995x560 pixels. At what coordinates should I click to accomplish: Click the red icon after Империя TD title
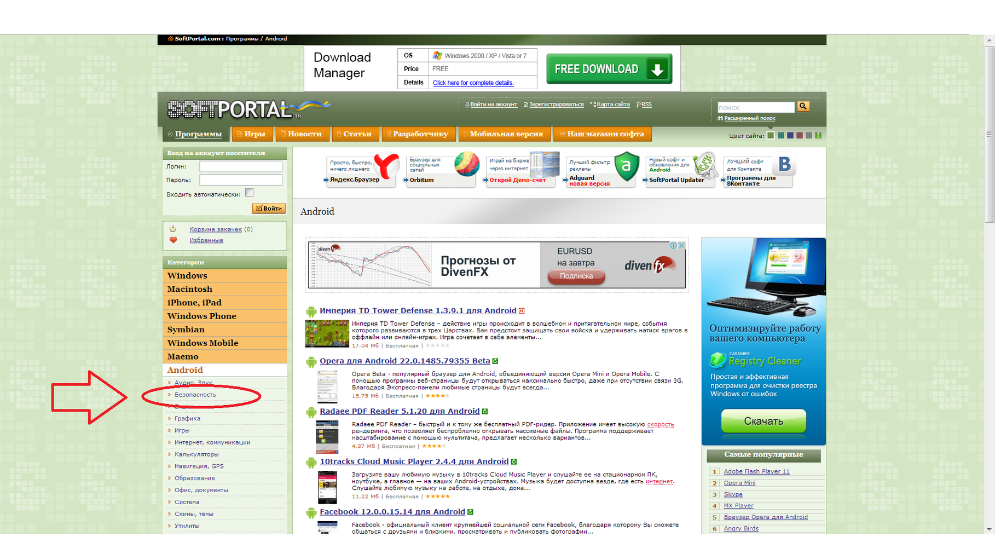(522, 311)
